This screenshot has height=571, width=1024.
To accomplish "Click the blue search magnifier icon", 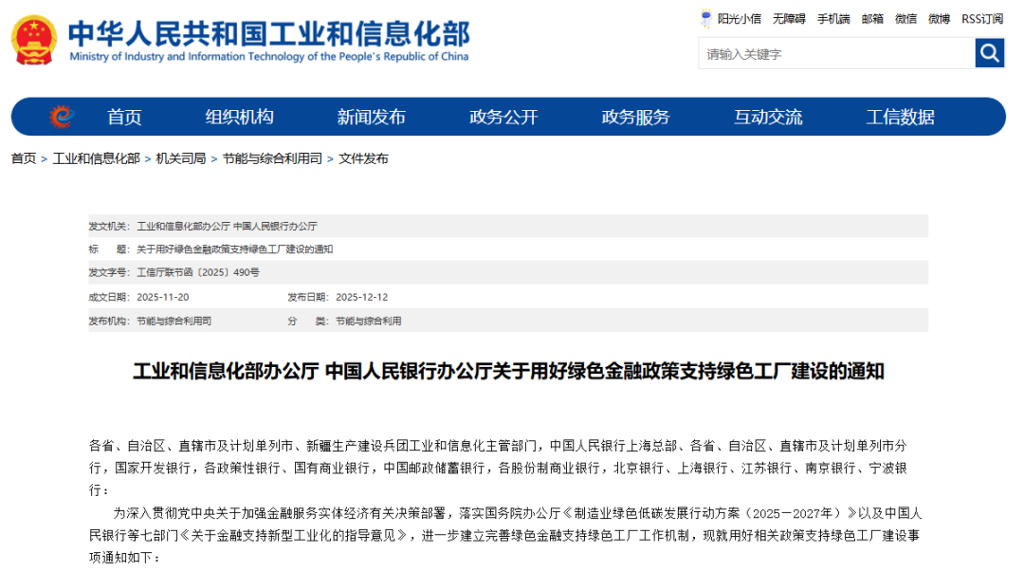I will [989, 53].
